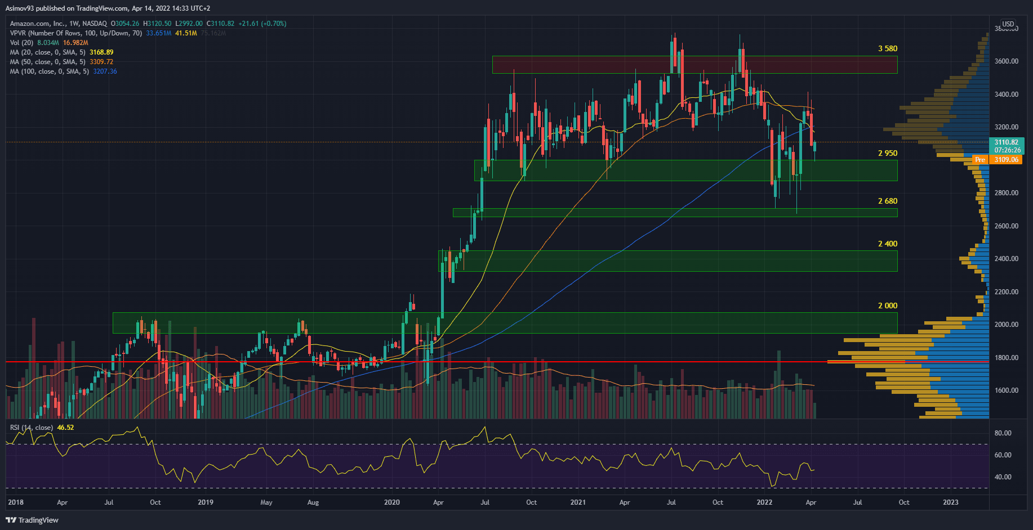This screenshot has width=1033, height=530.
Task: Click the TradingView logo in bottom corner
Action: pyautogui.click(x=32, y=520)
